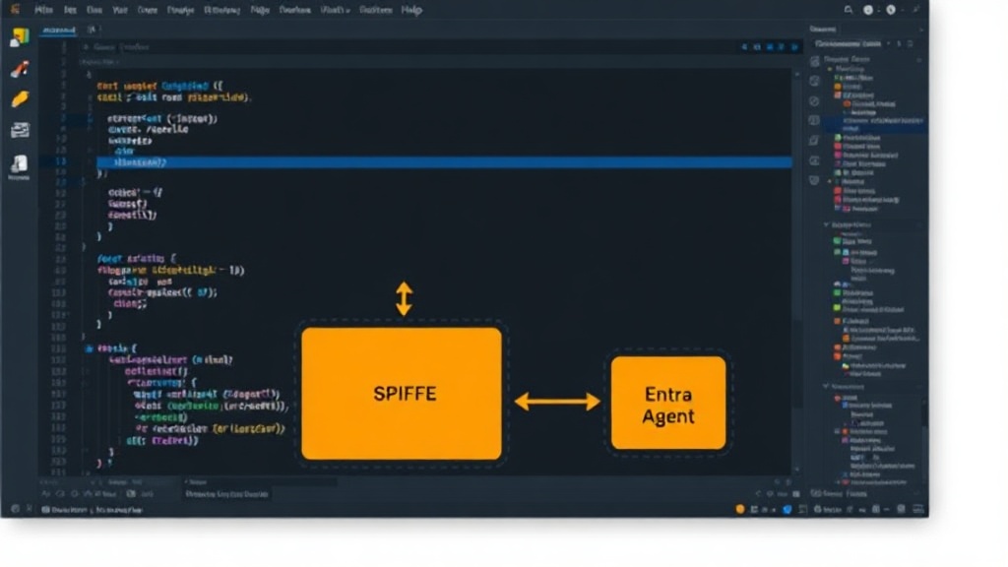Click the application logo in the menu bar
The height and width of the screenshot is (567, 1008).
click(15, 9)
